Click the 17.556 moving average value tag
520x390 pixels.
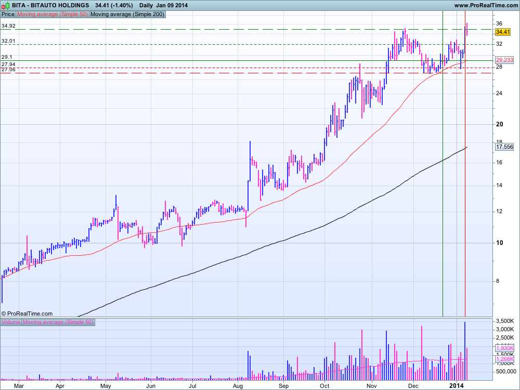coord(504,147)
